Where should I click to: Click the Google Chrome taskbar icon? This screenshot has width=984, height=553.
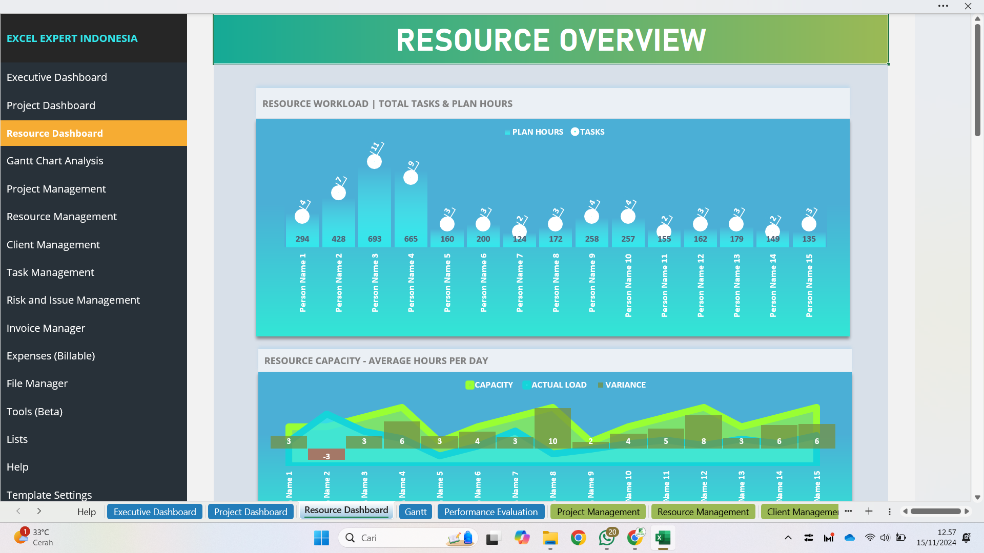[x=579, y=538]
